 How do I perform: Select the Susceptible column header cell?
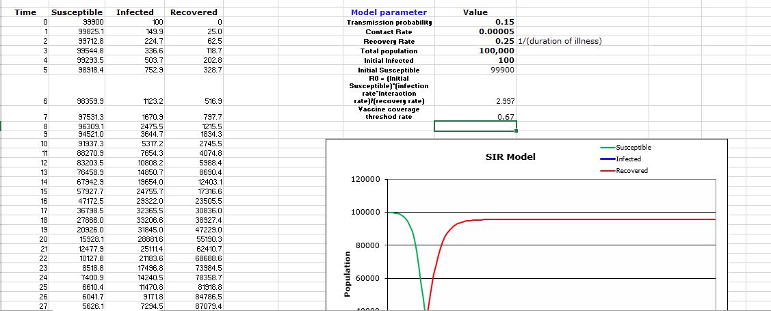(77, 12)
